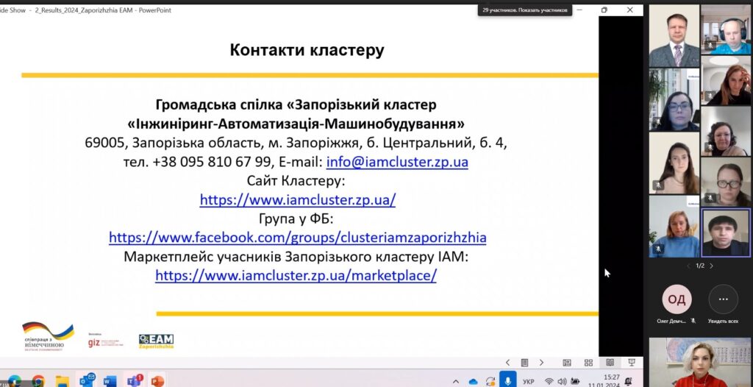Switch to Normal view in status bar
The height and width of the screenshot is (387, 753).
coord(567,363)
